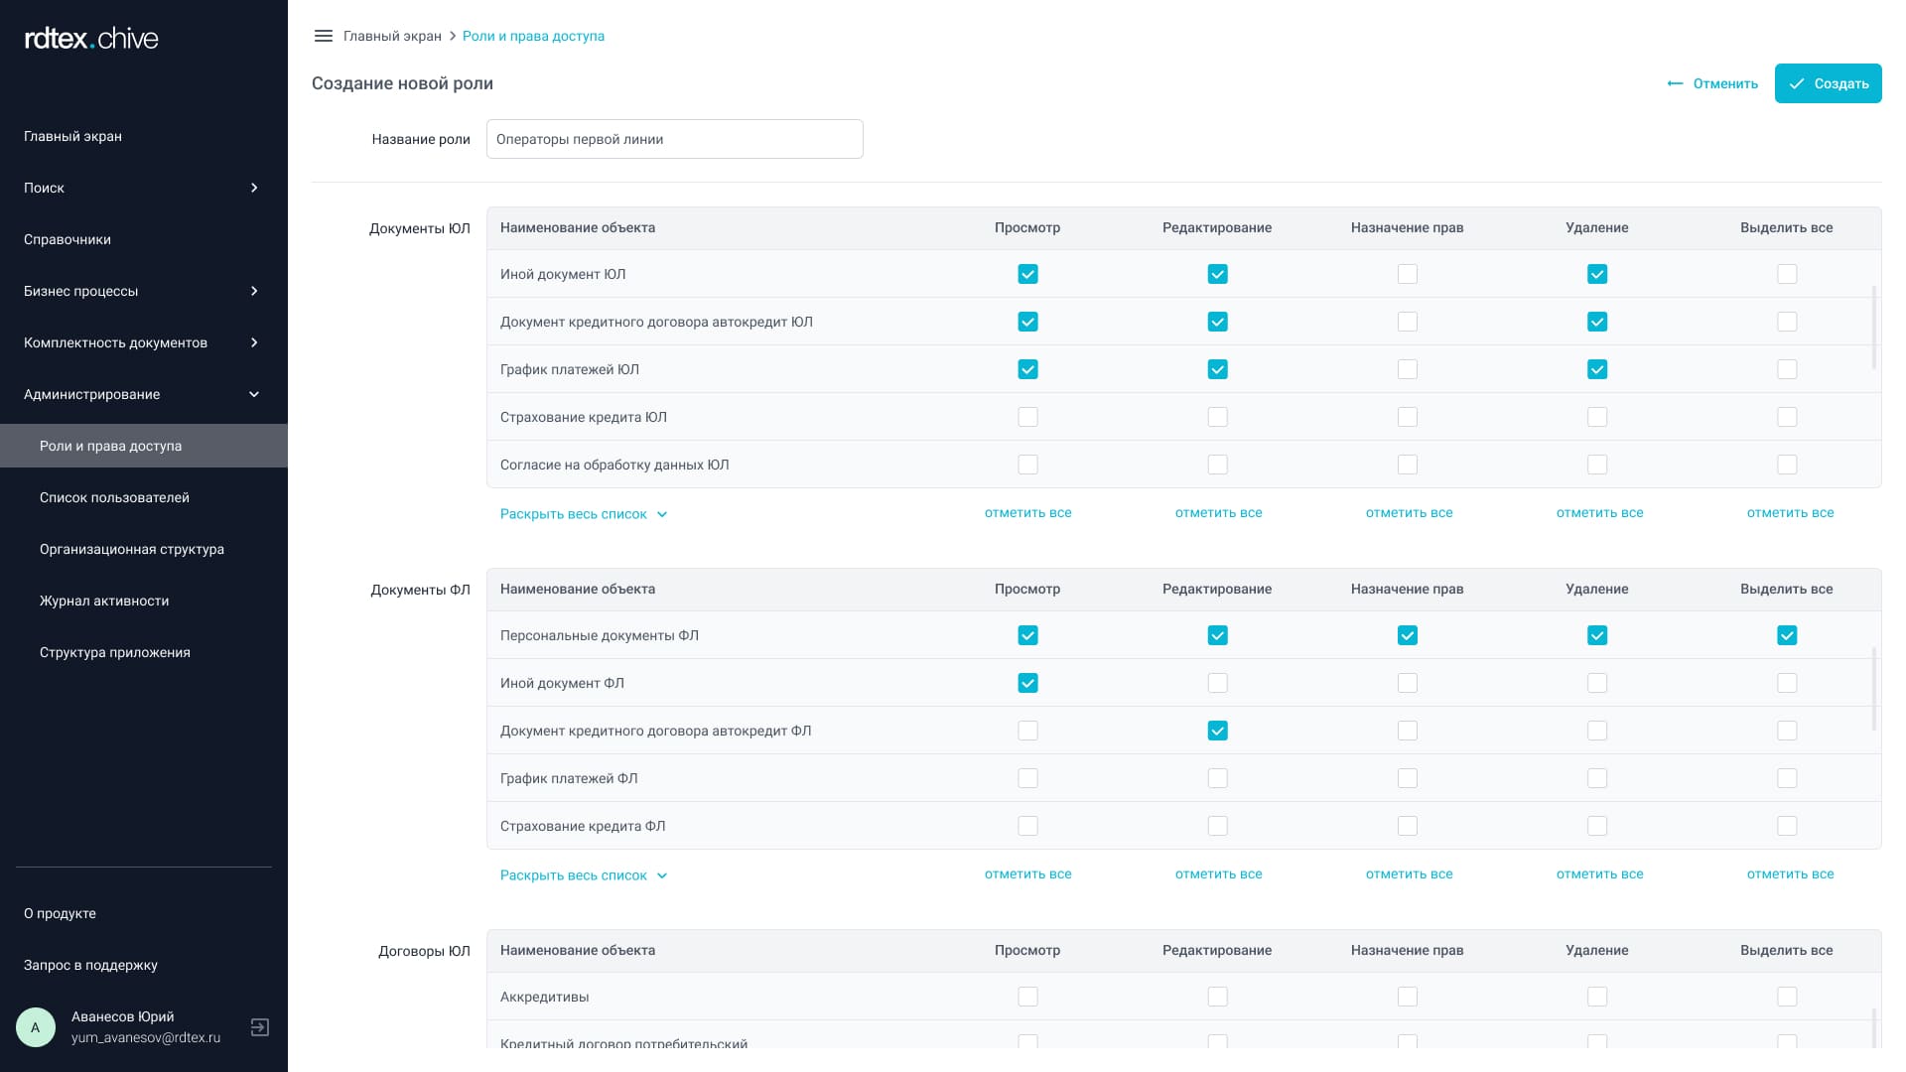Screen dimensions: 1906x1072
Task: Click the Название роли input field
Action: tap(674, 139)
